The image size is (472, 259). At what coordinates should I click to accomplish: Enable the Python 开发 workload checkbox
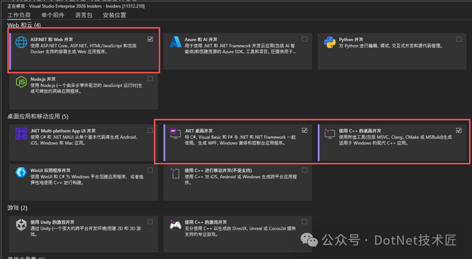coord(459,39)
